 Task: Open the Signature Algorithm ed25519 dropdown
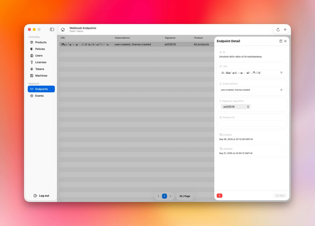236,107
